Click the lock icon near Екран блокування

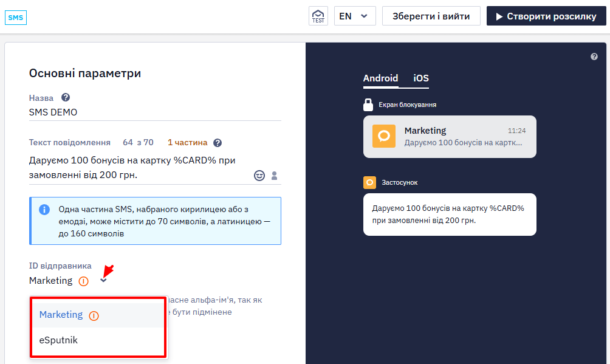pos(368,105)
